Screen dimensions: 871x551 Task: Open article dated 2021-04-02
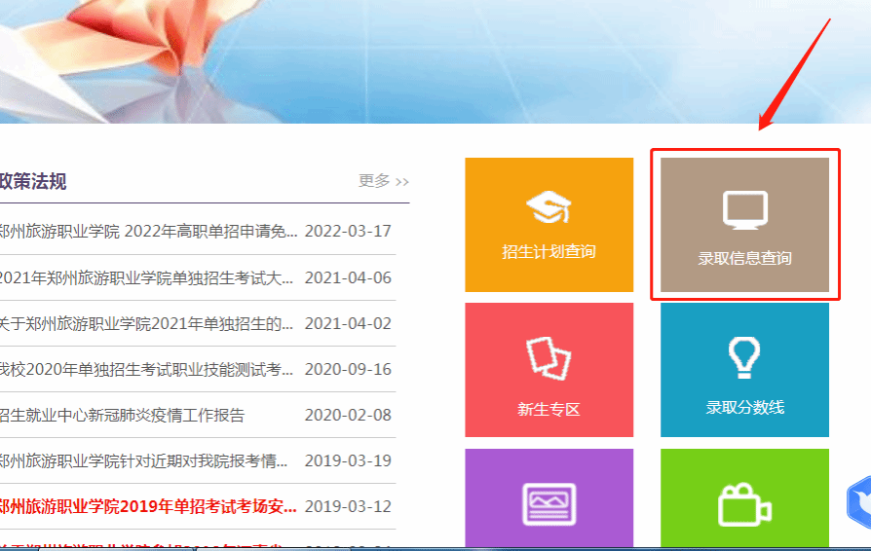point(146,324)
